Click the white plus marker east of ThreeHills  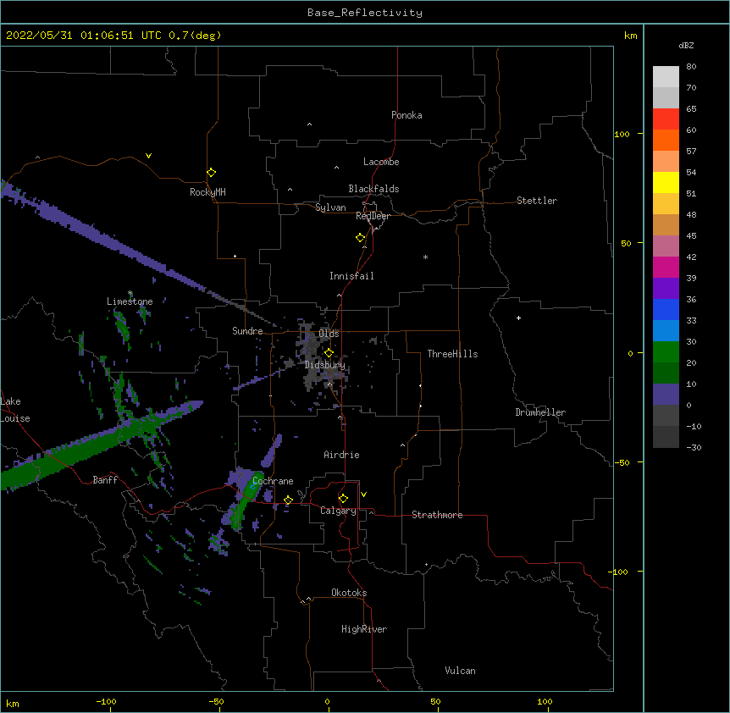point(518,318)
